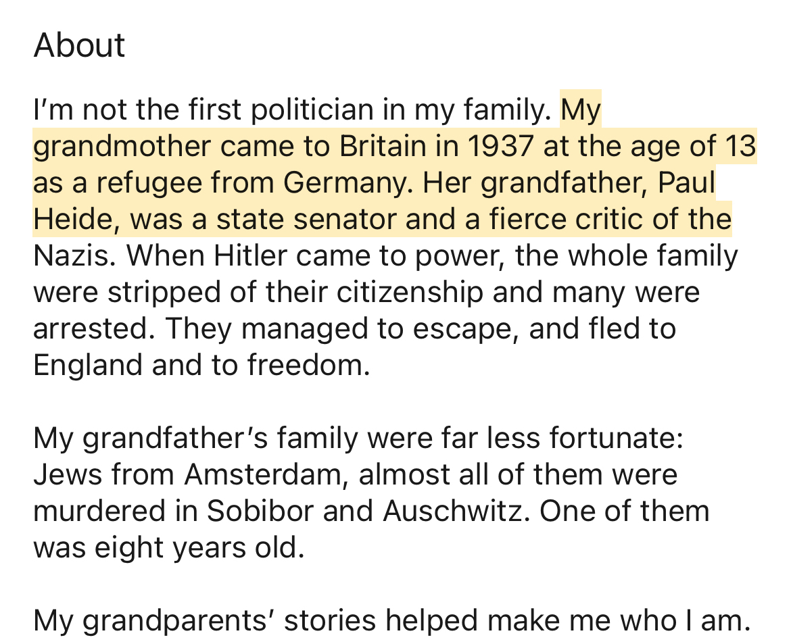Viewport: 791px width, 644px height.
Task: Click the word "Auschwitz"
Action: 458,512
